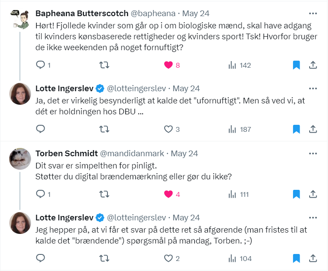
Task: Share Bapheana Butterscotch's tweet
Action: pos(313,65)
